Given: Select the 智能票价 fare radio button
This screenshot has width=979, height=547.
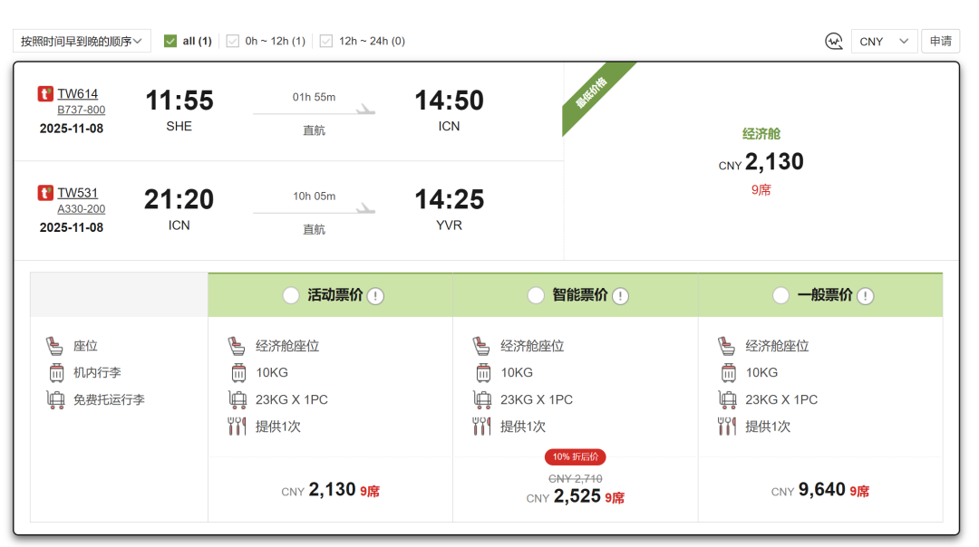Looking at the screenshot, I should coord(536,295).
